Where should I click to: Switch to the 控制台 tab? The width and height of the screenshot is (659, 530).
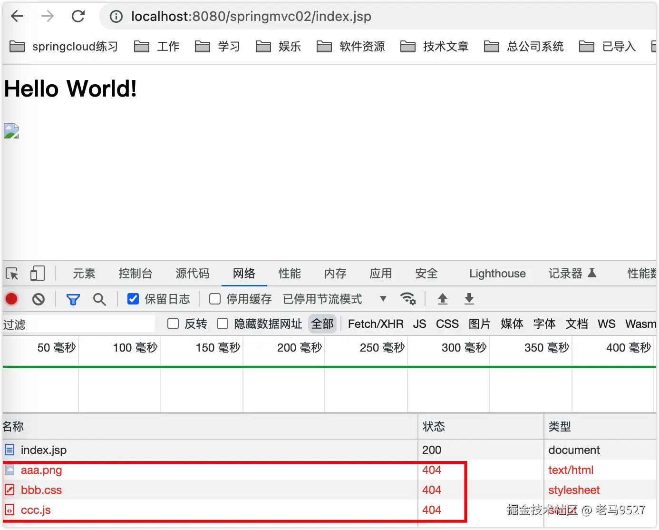pyautogui.click(x=136, y=274)
